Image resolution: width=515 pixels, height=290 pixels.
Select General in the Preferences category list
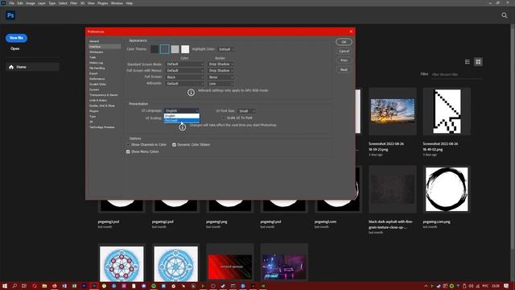tap(94, 41)
